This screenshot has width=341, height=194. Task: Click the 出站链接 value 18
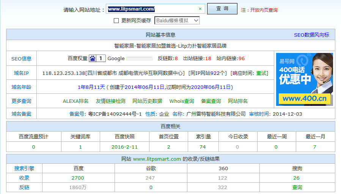tap(208, 59)
